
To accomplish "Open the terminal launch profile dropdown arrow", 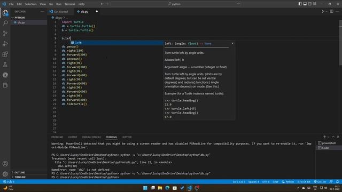I will 328,137.
